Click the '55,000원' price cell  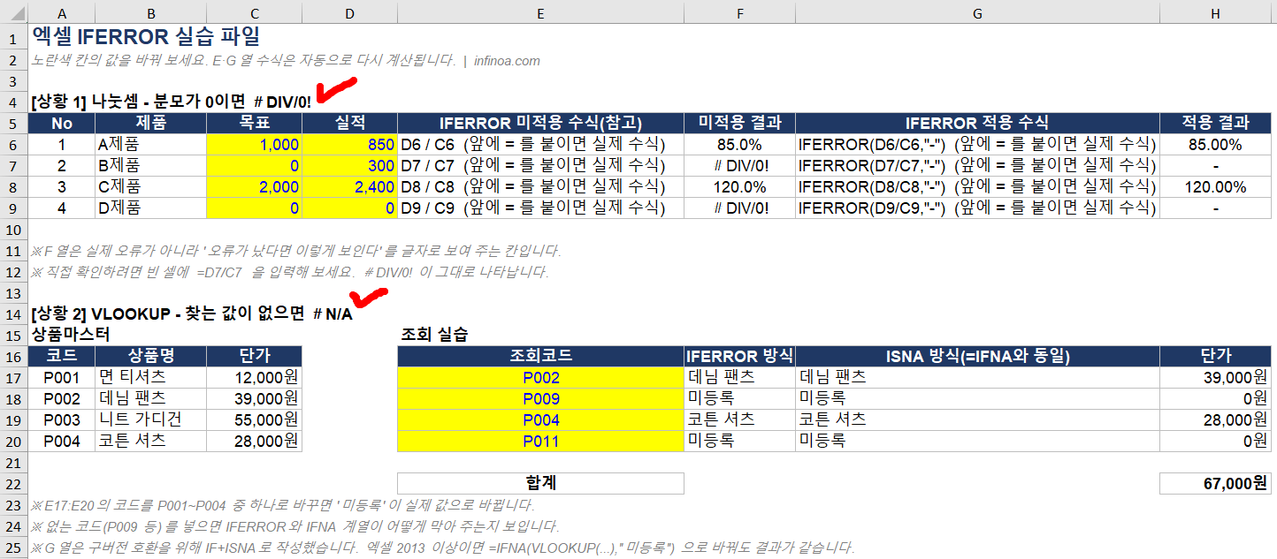tap(254, 419)
